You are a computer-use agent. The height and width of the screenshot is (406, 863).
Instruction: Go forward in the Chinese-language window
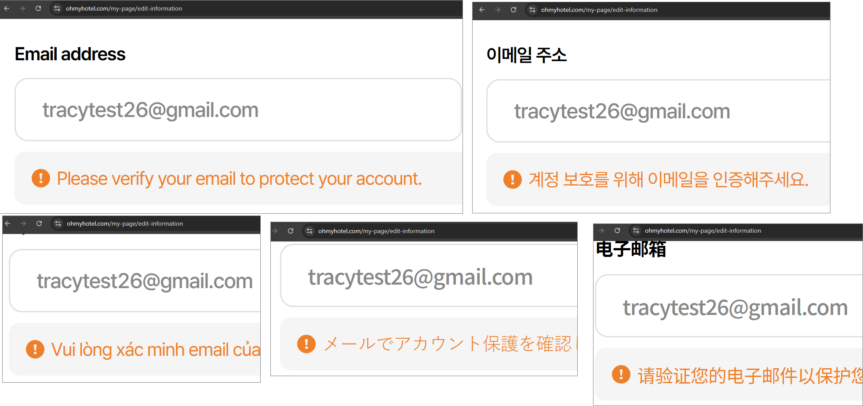pos(601,230)
